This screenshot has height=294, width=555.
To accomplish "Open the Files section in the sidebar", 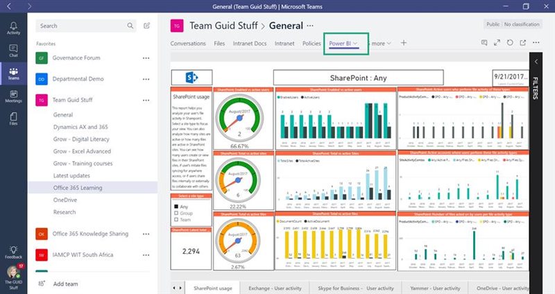I will pos(13,119).
